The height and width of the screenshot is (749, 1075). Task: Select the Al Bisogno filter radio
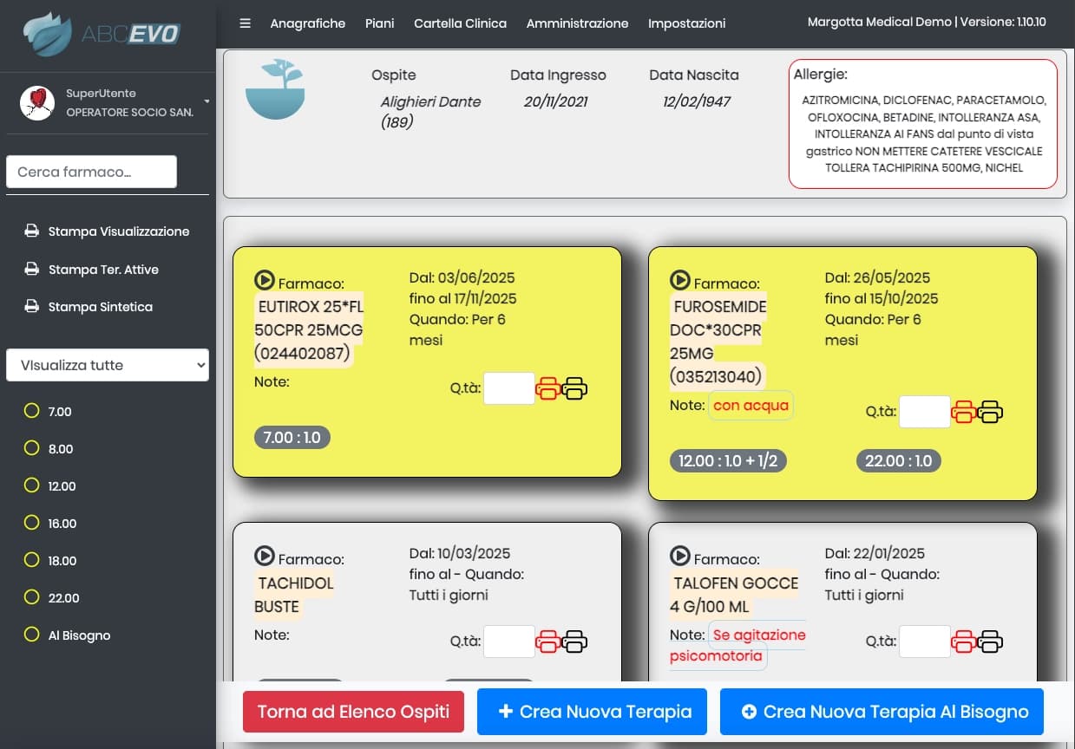(x=32, y=635)
